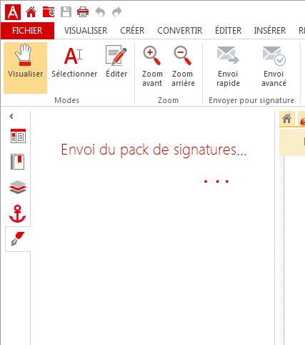Open a file with the red folder icon
Screen dimensions: 305x345
point(49,11)
